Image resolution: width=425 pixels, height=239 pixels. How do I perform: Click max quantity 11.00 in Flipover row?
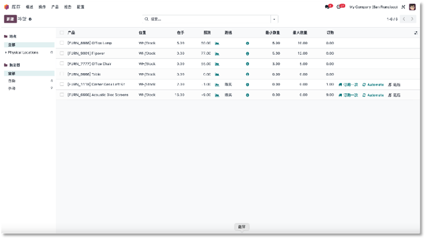303,53
